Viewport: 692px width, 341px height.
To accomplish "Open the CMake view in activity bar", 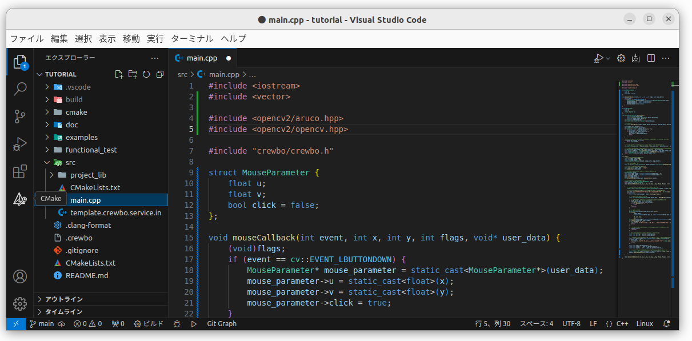I will point(20,199).
